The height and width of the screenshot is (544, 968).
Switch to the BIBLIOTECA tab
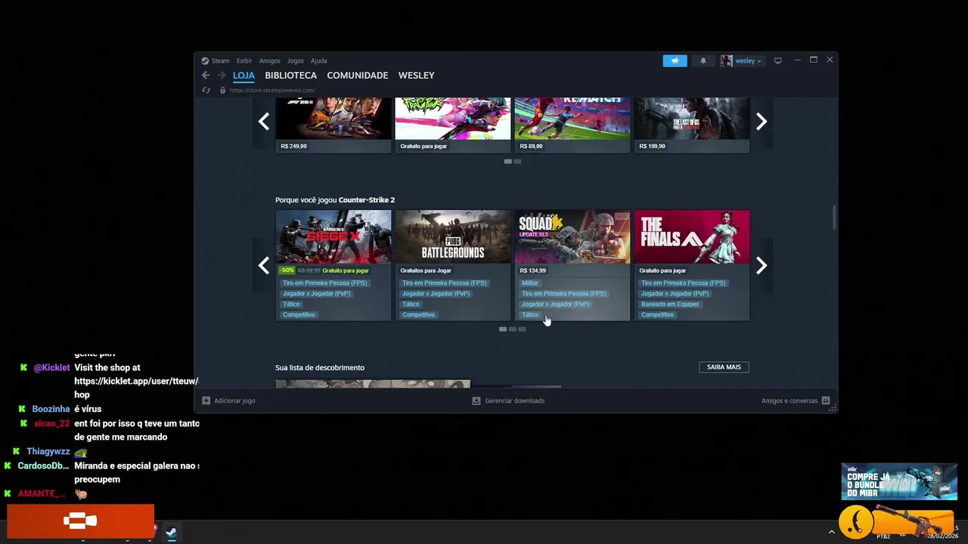tap(290, 76)
